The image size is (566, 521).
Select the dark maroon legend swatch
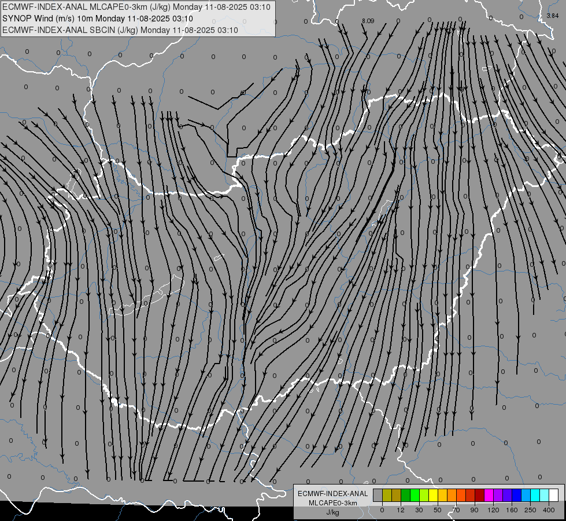(x=480, y=495)
